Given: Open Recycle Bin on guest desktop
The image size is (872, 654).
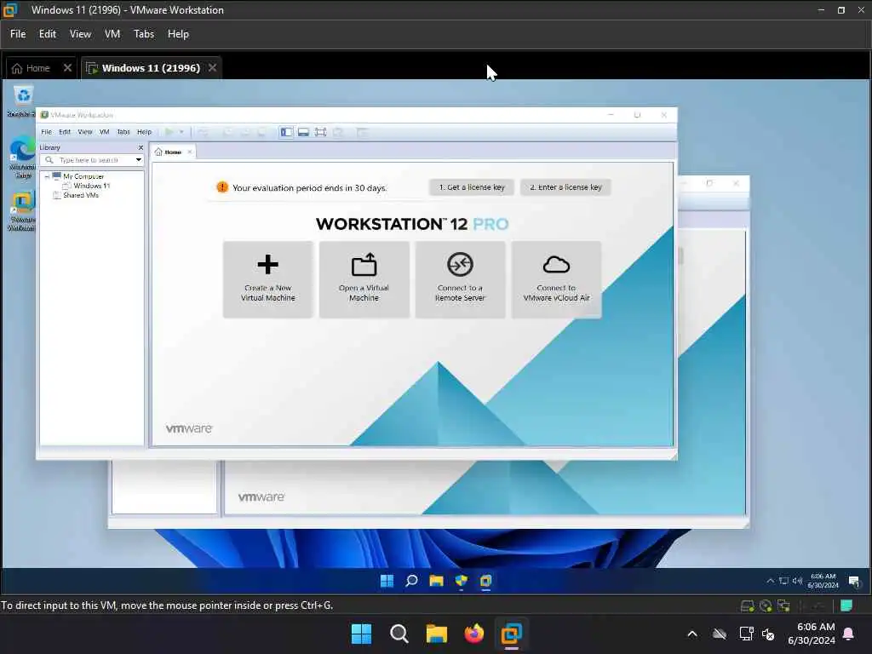Looking at the screenshot, I should (x=22, y=101).
